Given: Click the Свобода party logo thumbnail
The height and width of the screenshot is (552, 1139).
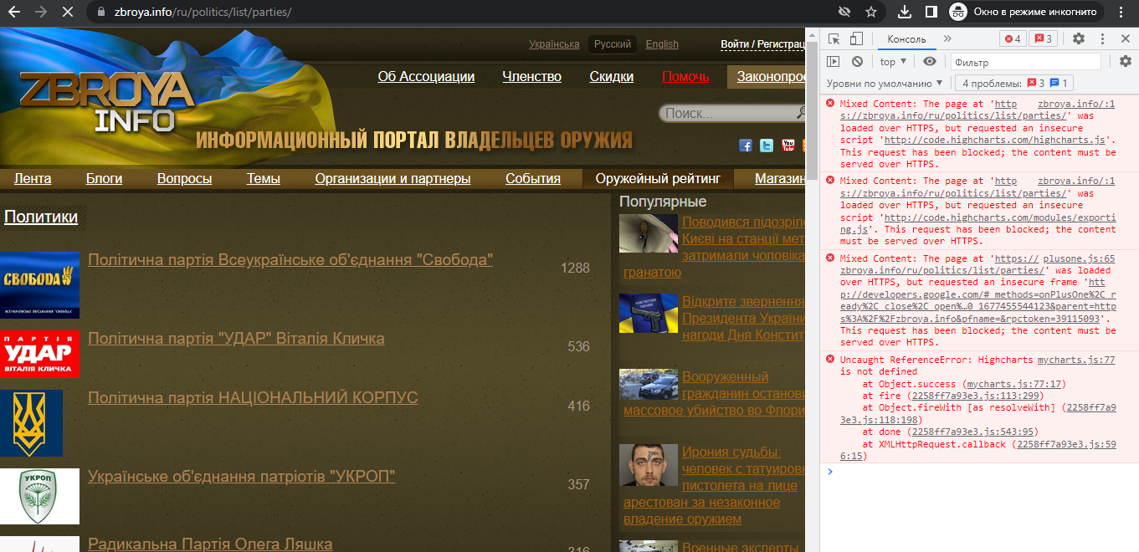Looking at the screenshot, I should pyautogui.click(x=39, y=285).
